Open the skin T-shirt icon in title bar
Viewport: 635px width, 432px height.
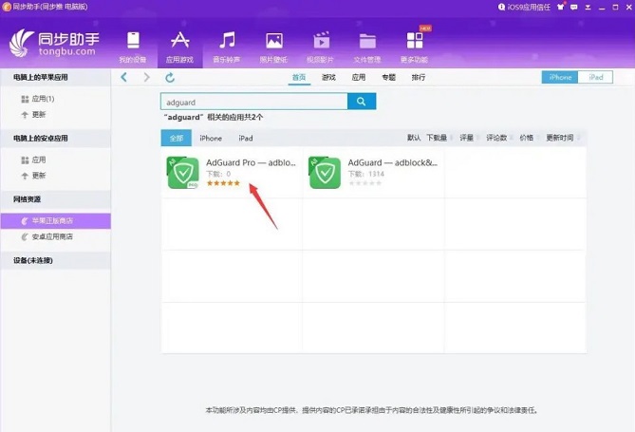point(560,7)
